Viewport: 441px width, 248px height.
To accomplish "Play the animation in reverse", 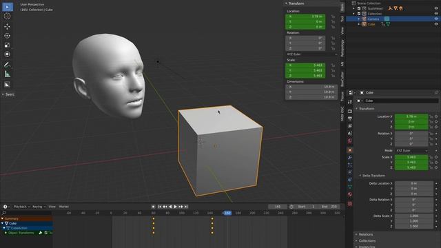I will (x=170, y=207).
